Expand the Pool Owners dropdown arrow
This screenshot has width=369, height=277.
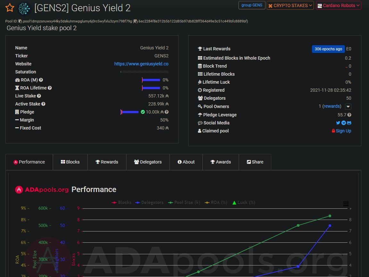click(x=348, y=107)
